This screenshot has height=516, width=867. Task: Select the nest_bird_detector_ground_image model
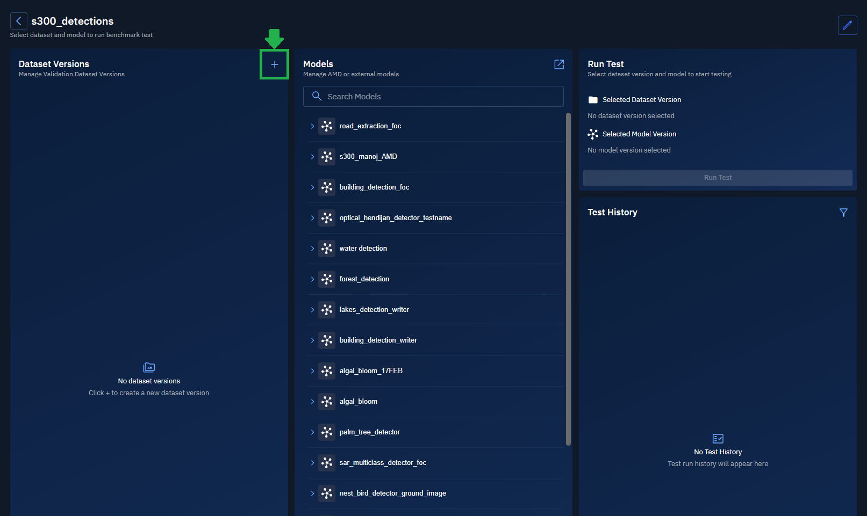pos(392,493)
